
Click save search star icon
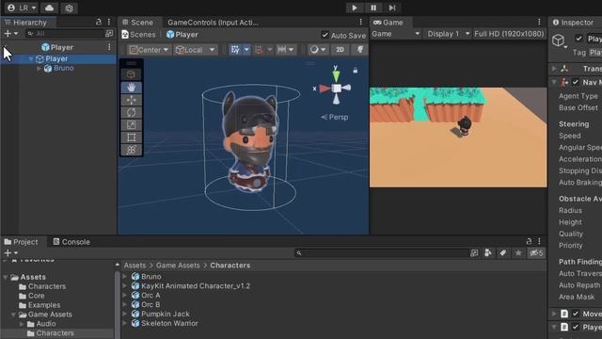tap(518, 253)
